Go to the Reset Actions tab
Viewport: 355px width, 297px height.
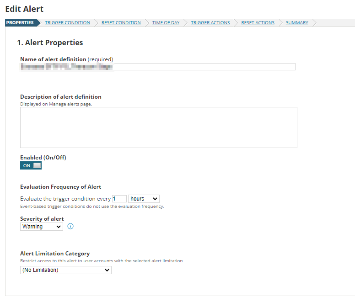point(258,23)
